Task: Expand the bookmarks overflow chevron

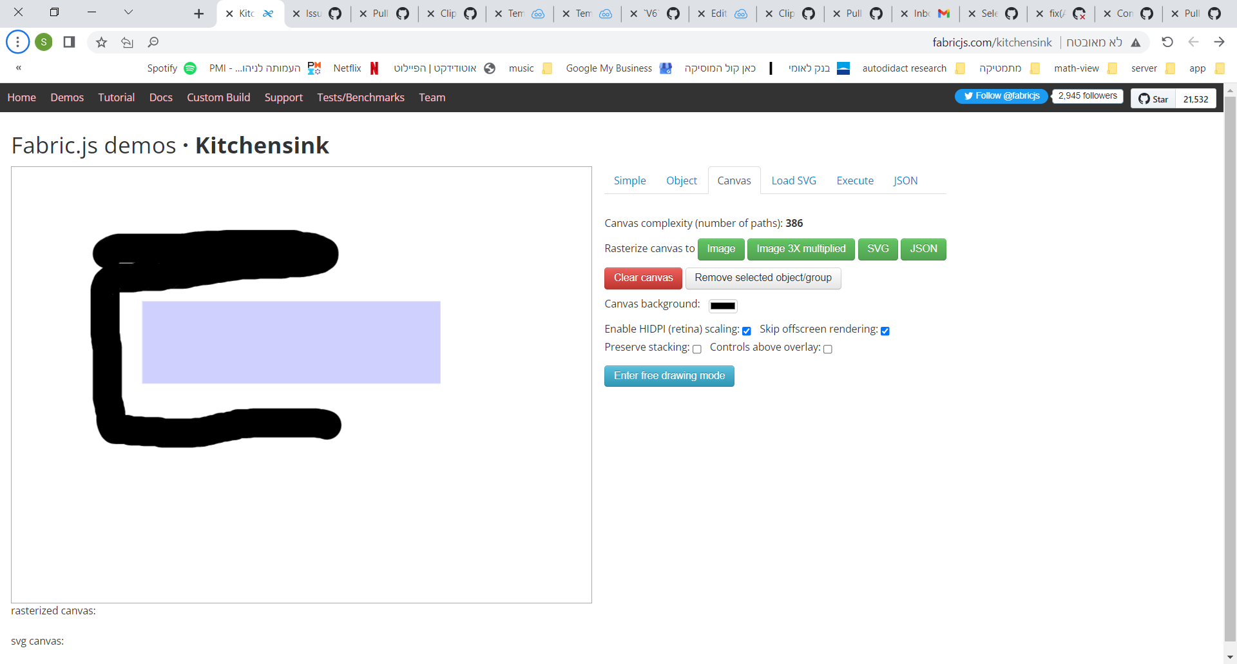Action: (18, 68)
